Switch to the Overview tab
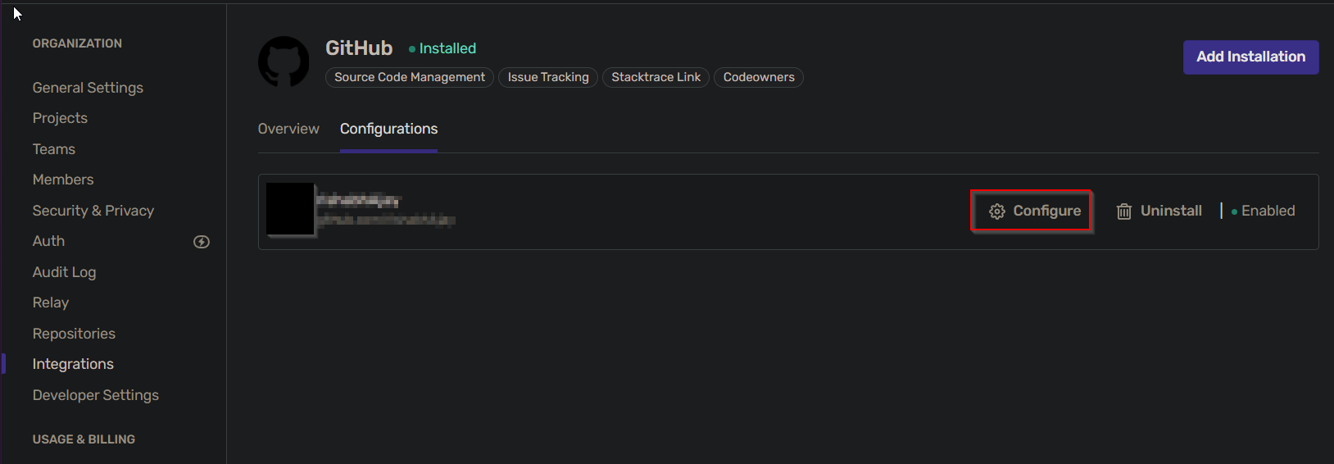1334x464 pixels. 288,129
